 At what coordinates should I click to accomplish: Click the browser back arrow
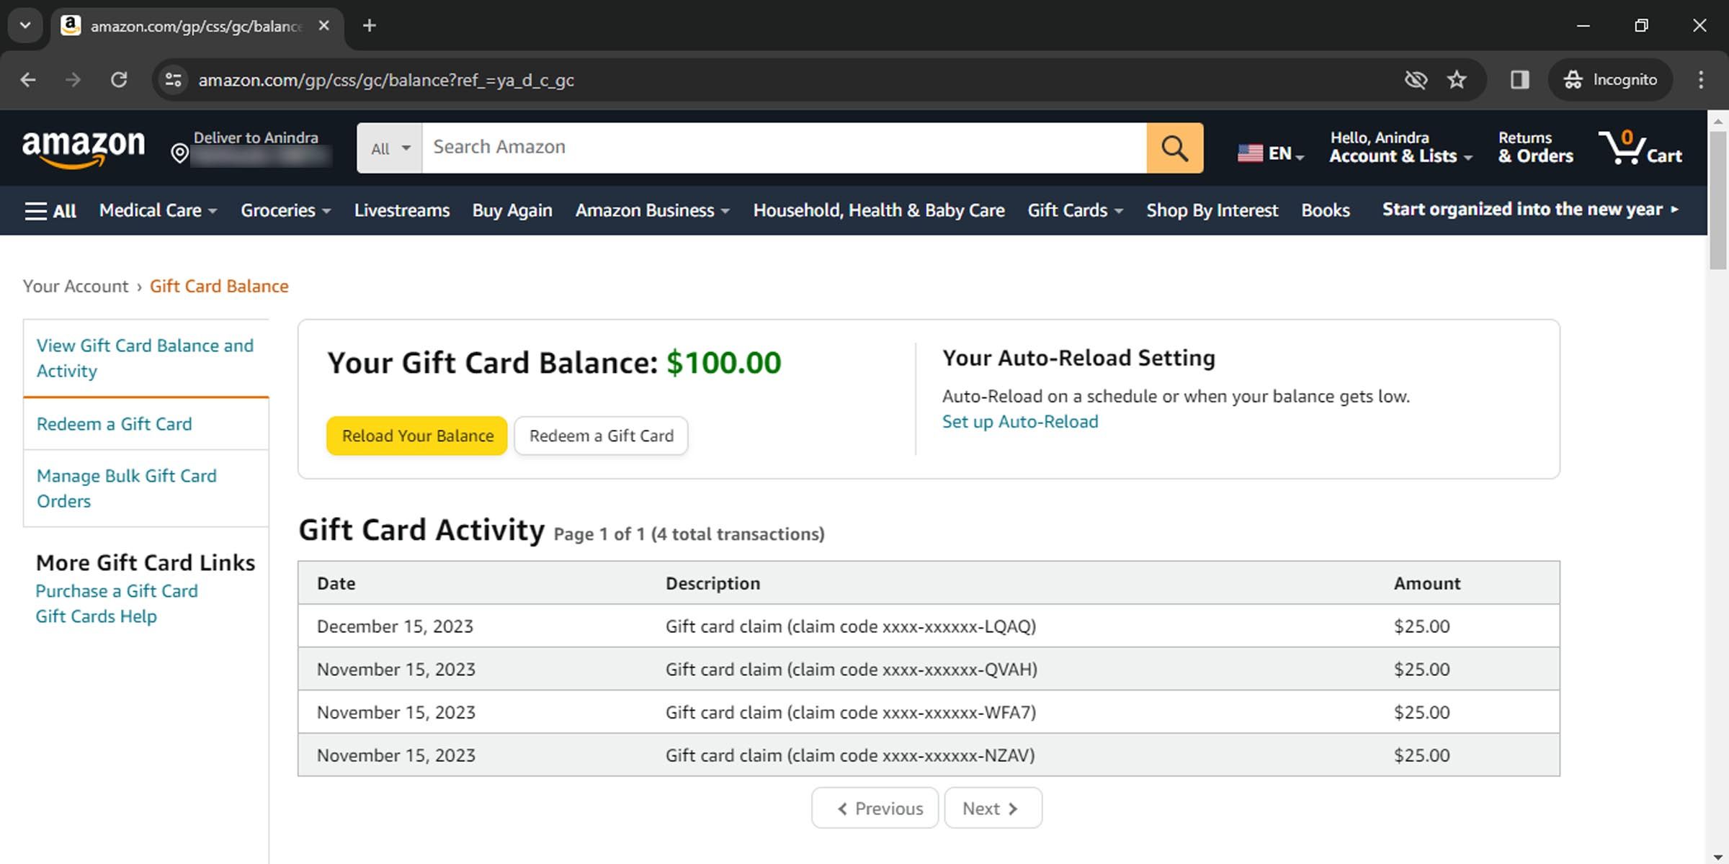coord(28,80)
